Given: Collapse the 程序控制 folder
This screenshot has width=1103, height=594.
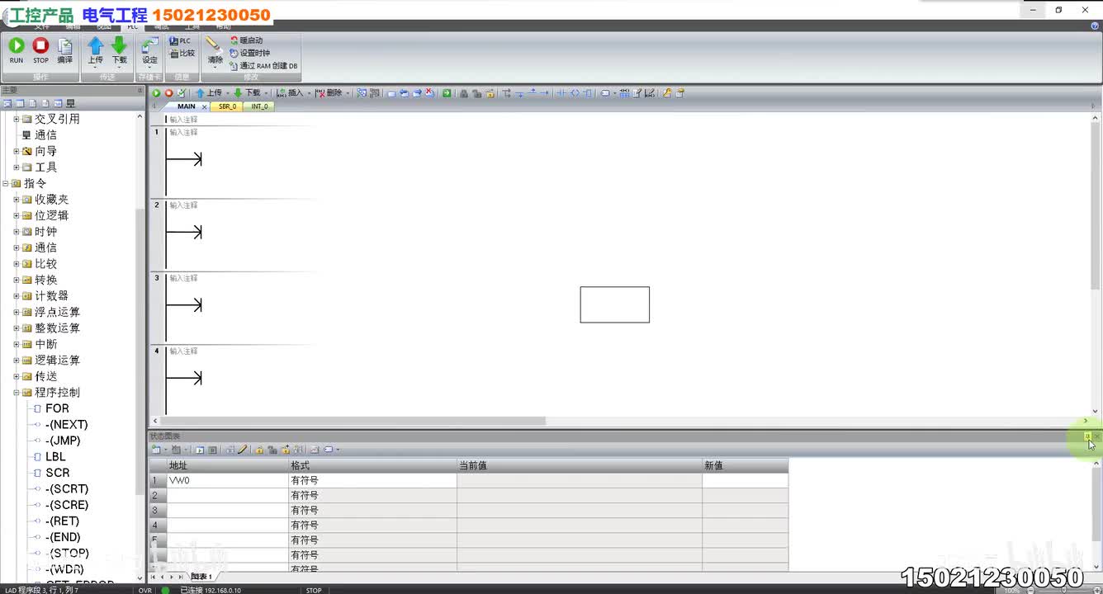Looking at the screenshot, I should pos(16,393).
